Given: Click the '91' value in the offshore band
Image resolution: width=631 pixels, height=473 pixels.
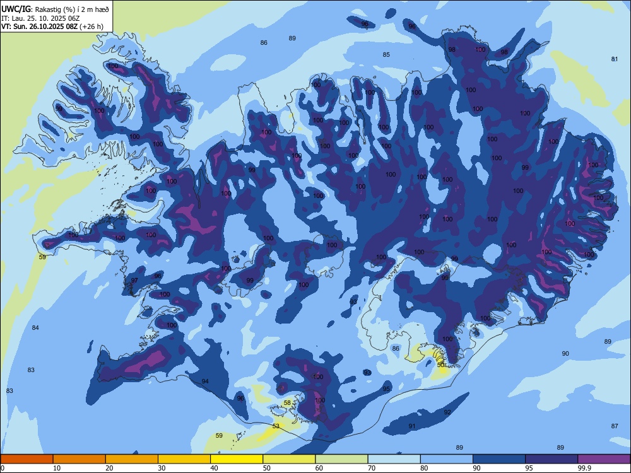Looking at the screenshot, I should click(x=412, y=426).
